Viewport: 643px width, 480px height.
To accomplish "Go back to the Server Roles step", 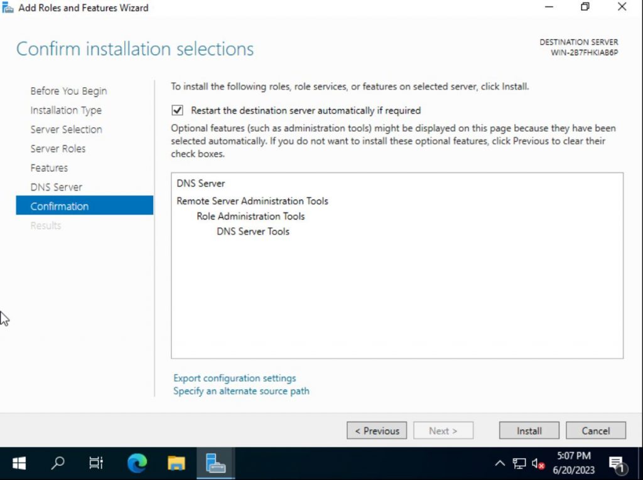I will tap(58, 149).
